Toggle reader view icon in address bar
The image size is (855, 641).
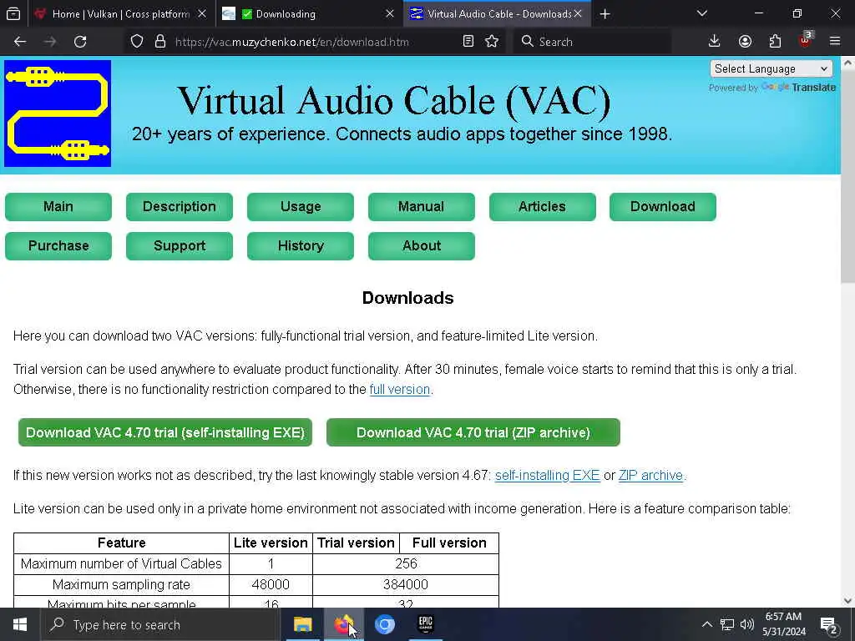[x=468, y=42]
